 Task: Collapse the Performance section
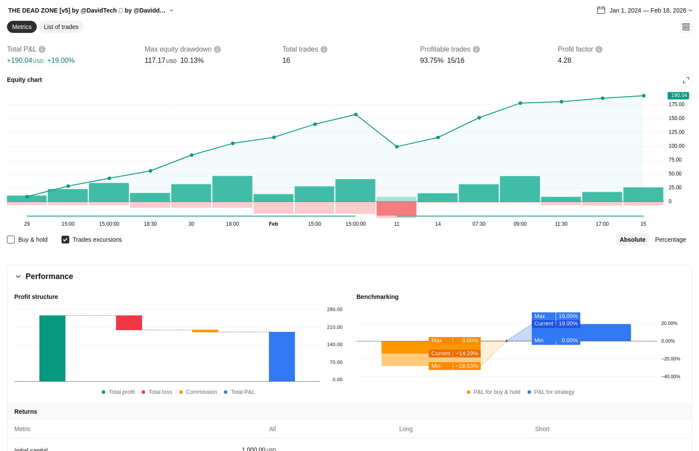pyautogui.click(x=18, y=276)
